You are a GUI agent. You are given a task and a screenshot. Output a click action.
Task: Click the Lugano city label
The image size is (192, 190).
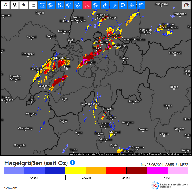(108, 109)
